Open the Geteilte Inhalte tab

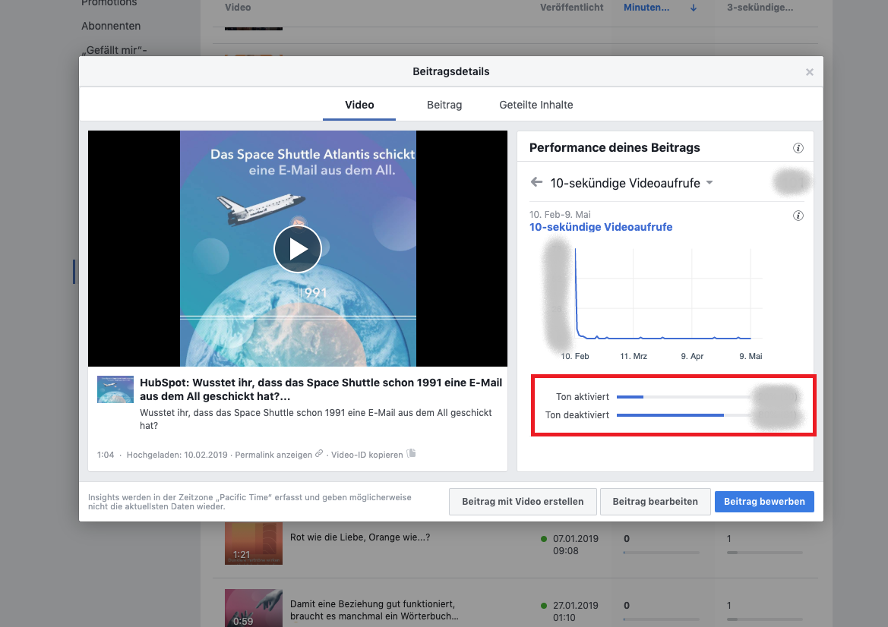(x=536, y=105)
